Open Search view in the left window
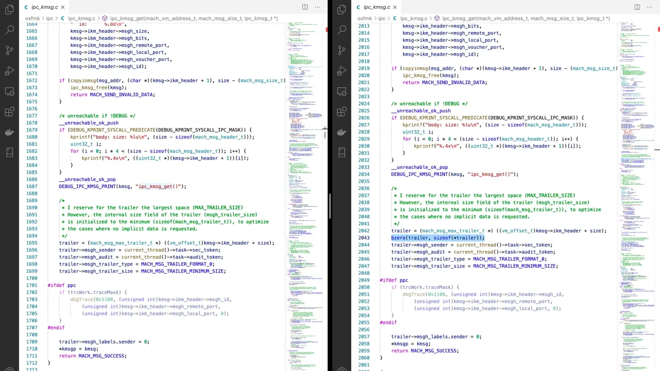The width and height of the screenshot is (660, 371). click(9, 29)
